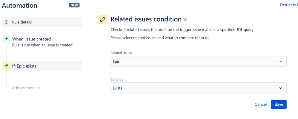The width and height of the screenshot is (298, 119).
Task: Follow the Return to list link
Action: (288, 5)
